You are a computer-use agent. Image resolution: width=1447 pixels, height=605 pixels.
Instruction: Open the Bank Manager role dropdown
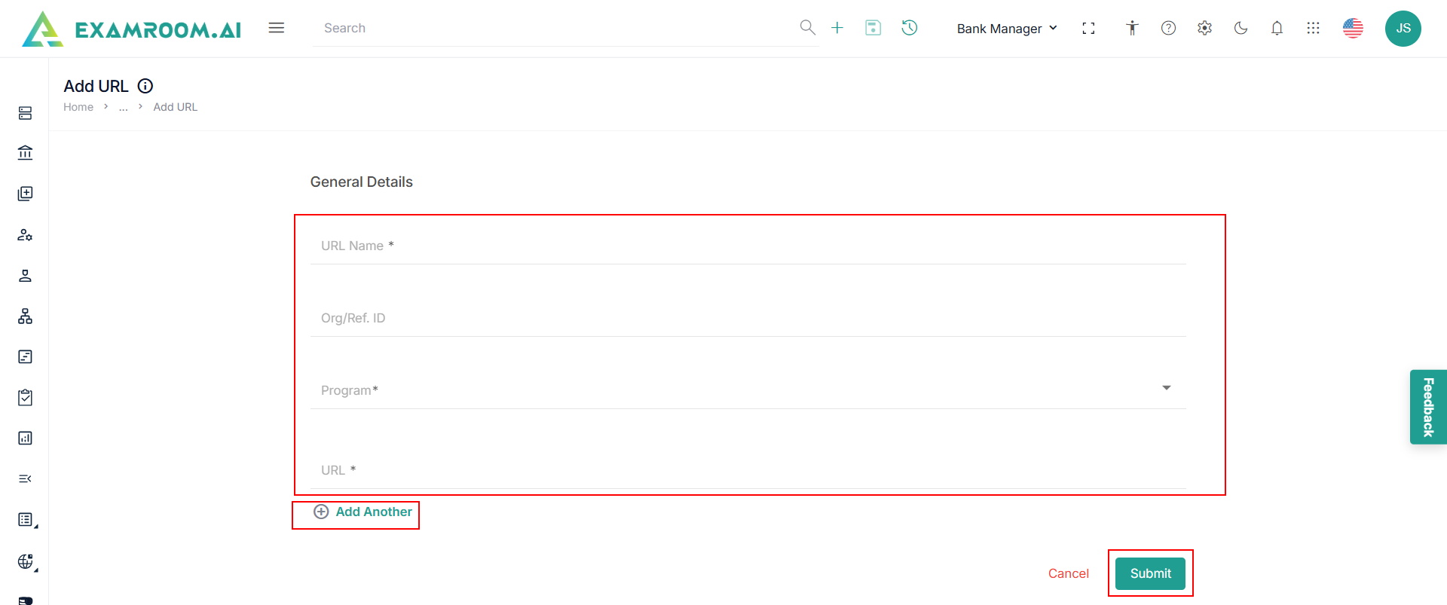click(x=1007, y=29)
